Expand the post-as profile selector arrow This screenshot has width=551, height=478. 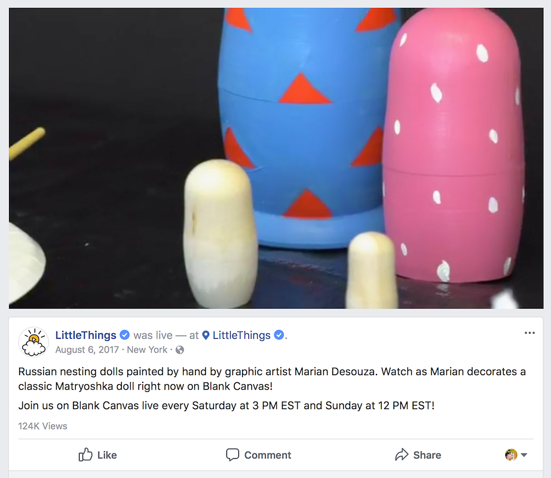(524, 455)
